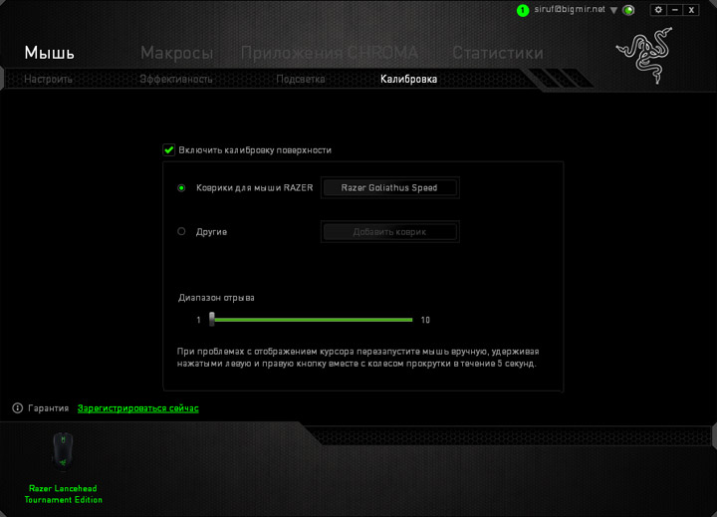Screen dimensions: 717x517
Task: Click the lift-off range slider handle
Action: 212,319
